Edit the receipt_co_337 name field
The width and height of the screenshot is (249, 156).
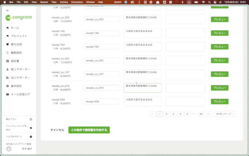coord(102,74)
